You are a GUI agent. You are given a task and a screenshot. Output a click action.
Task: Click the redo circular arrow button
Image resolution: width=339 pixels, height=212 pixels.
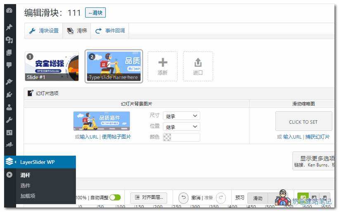point(221,198)
